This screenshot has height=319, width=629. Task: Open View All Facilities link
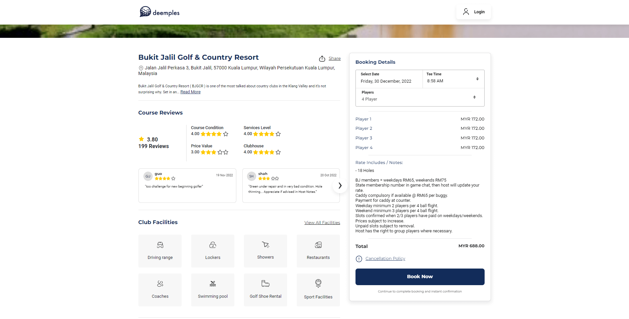click(x=322, y=223)
